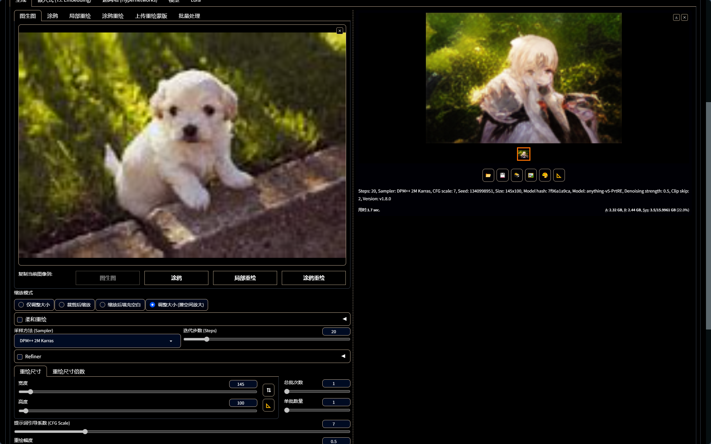711x444 pixels.
Task: Save result with the floppy disk icon
Action: 503,175
